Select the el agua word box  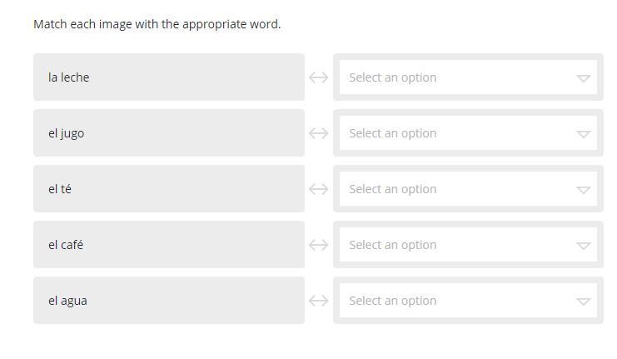(x=168, y=301)
